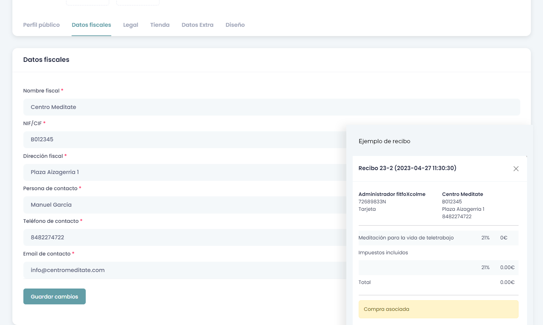Go to the Tienda tab
543x325 pixels.
tap(159, 25)
